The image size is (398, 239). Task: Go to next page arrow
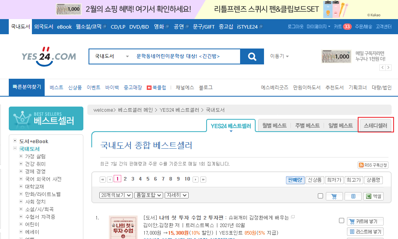(195, 179)
